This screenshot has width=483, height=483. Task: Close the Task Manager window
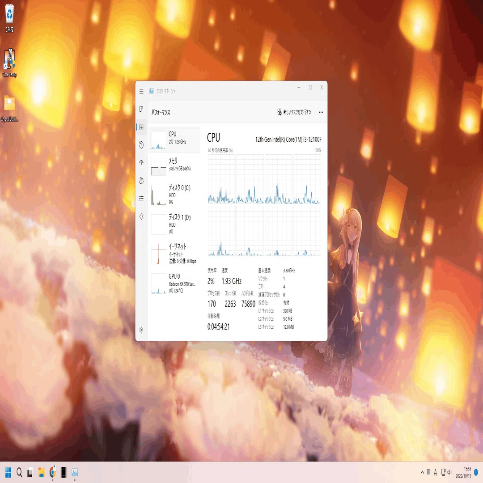click(x=322, y=88)
